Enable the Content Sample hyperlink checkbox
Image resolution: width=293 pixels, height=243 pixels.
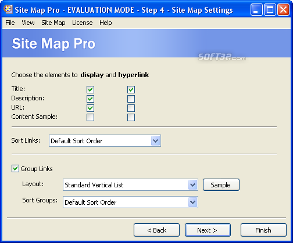pos(131,117)
